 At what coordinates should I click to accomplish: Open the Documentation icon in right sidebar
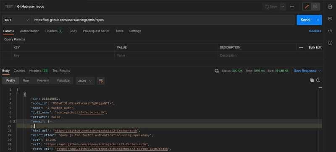[x=330, y=7]
